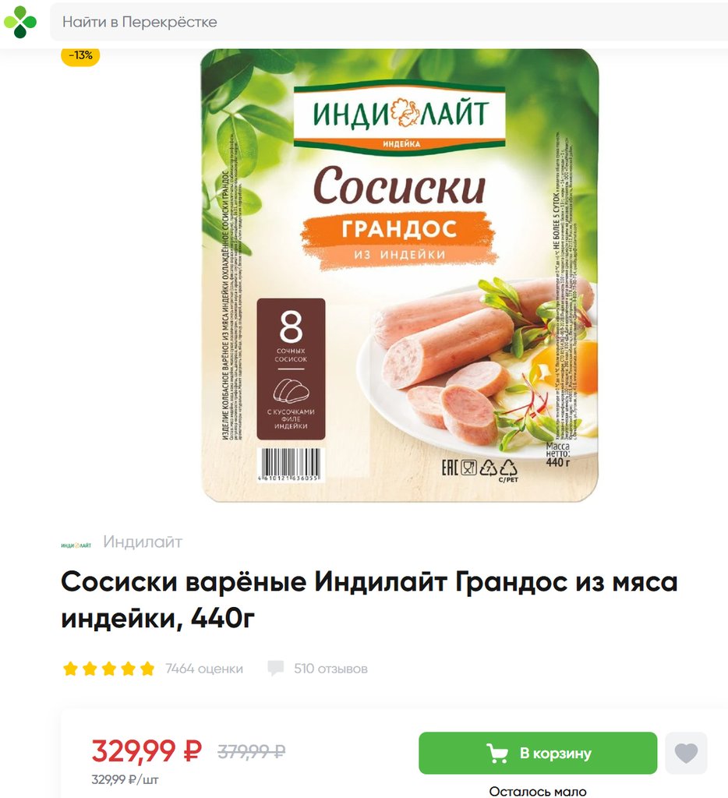Click the shopping cart icon in button
Viewport: 728px width, 798px height.
click(x=497, y=754)
